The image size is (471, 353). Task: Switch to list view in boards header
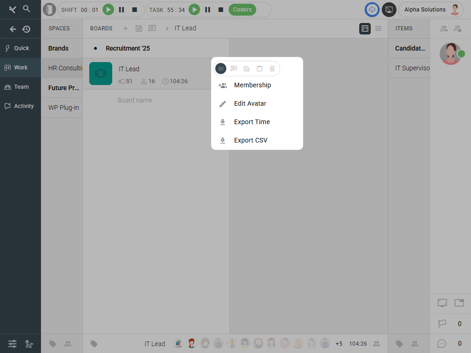pyautogui.click(x=378, y=28)
